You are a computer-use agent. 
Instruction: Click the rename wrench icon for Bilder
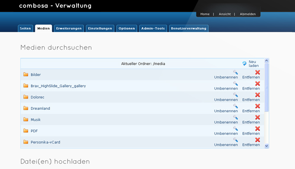coord(236,72)
